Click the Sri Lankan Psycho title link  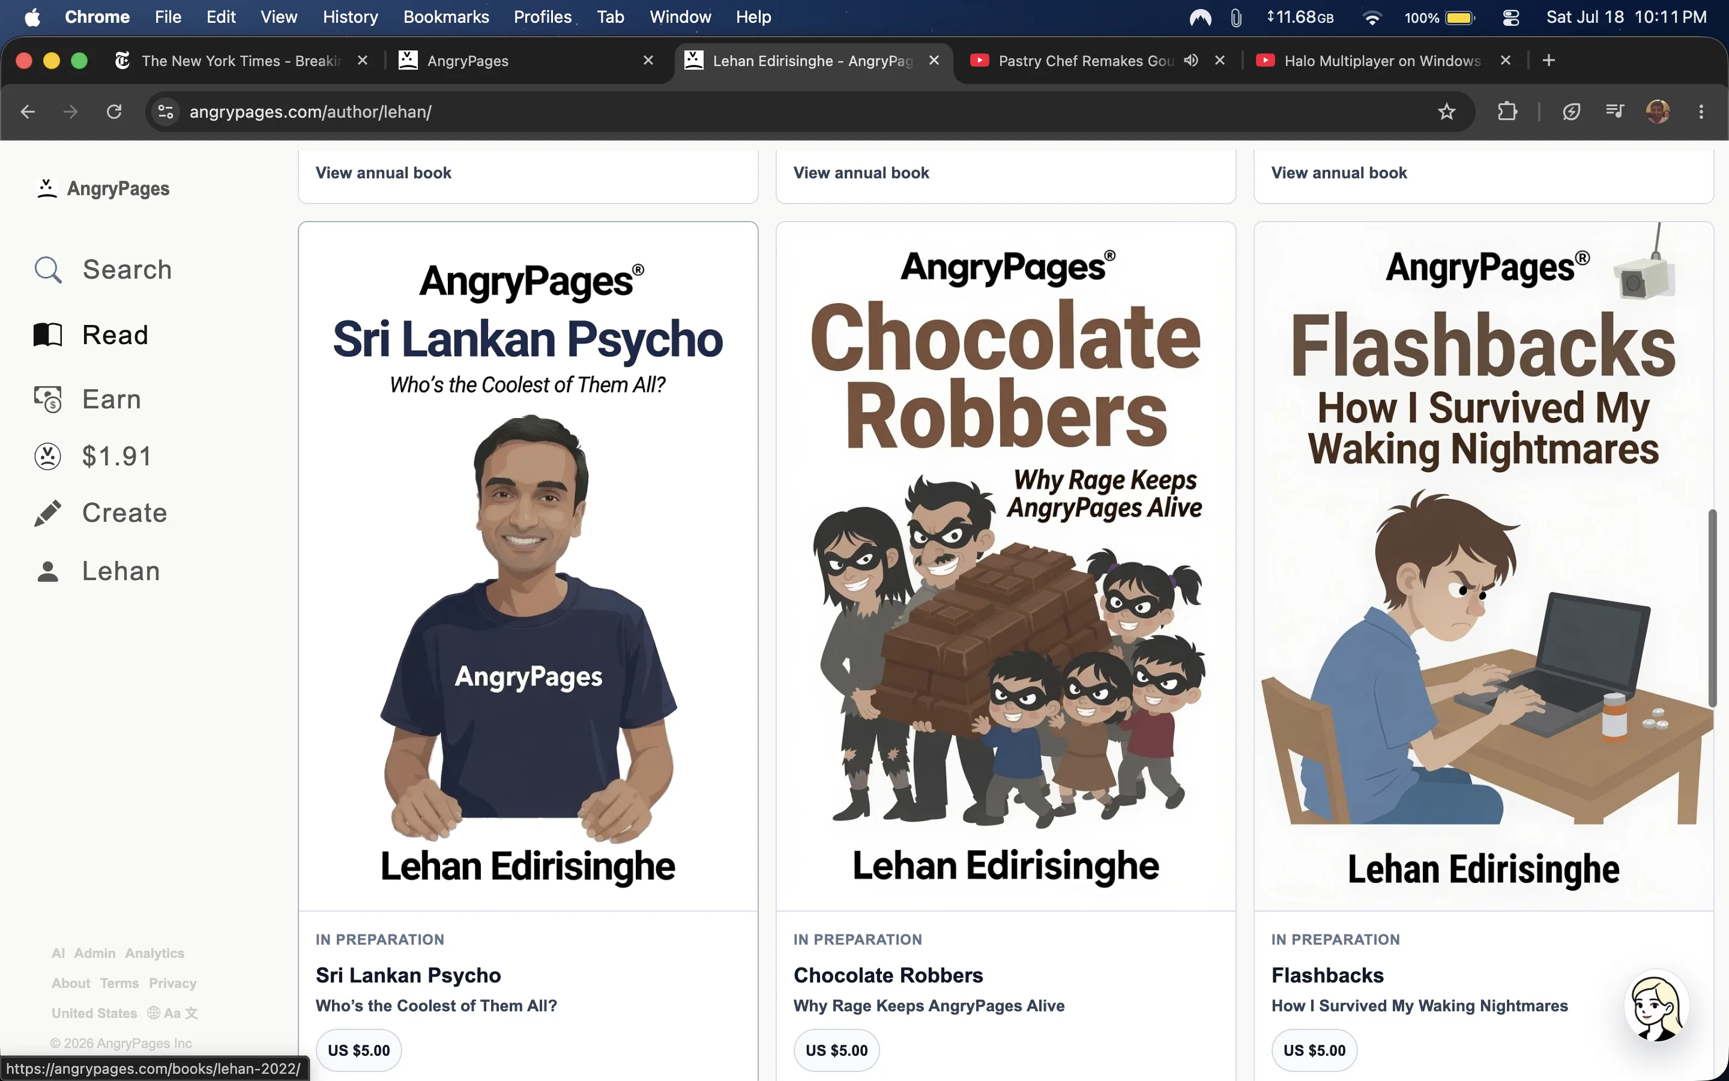coord(408,975)
